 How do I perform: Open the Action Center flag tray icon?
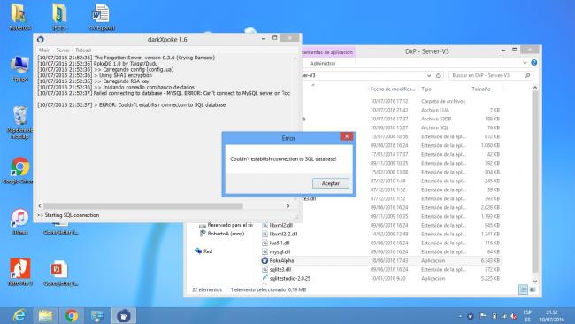(483, 316)
